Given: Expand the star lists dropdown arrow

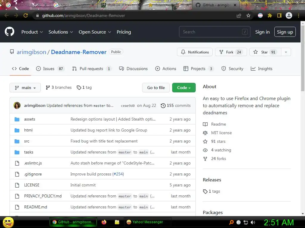Looking at the screenshot, I should coord(286,52).
